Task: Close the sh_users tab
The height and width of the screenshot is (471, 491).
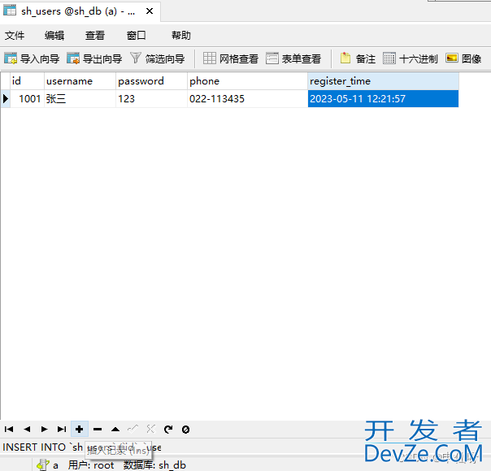Action: pyautogui.click(x=150, y=11)
